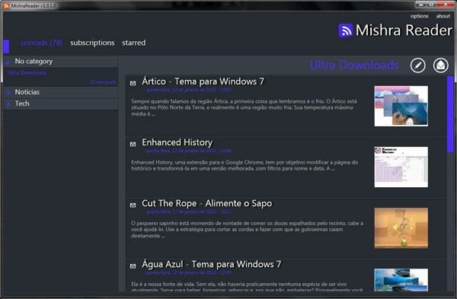Screen dimensions: 457x299
Task: Click the Água Azul post date line
Action: click(187, 272)
